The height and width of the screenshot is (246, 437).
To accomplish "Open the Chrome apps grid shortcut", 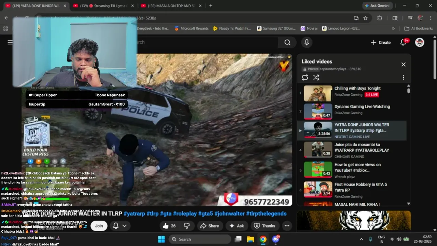I will point(5,28).
